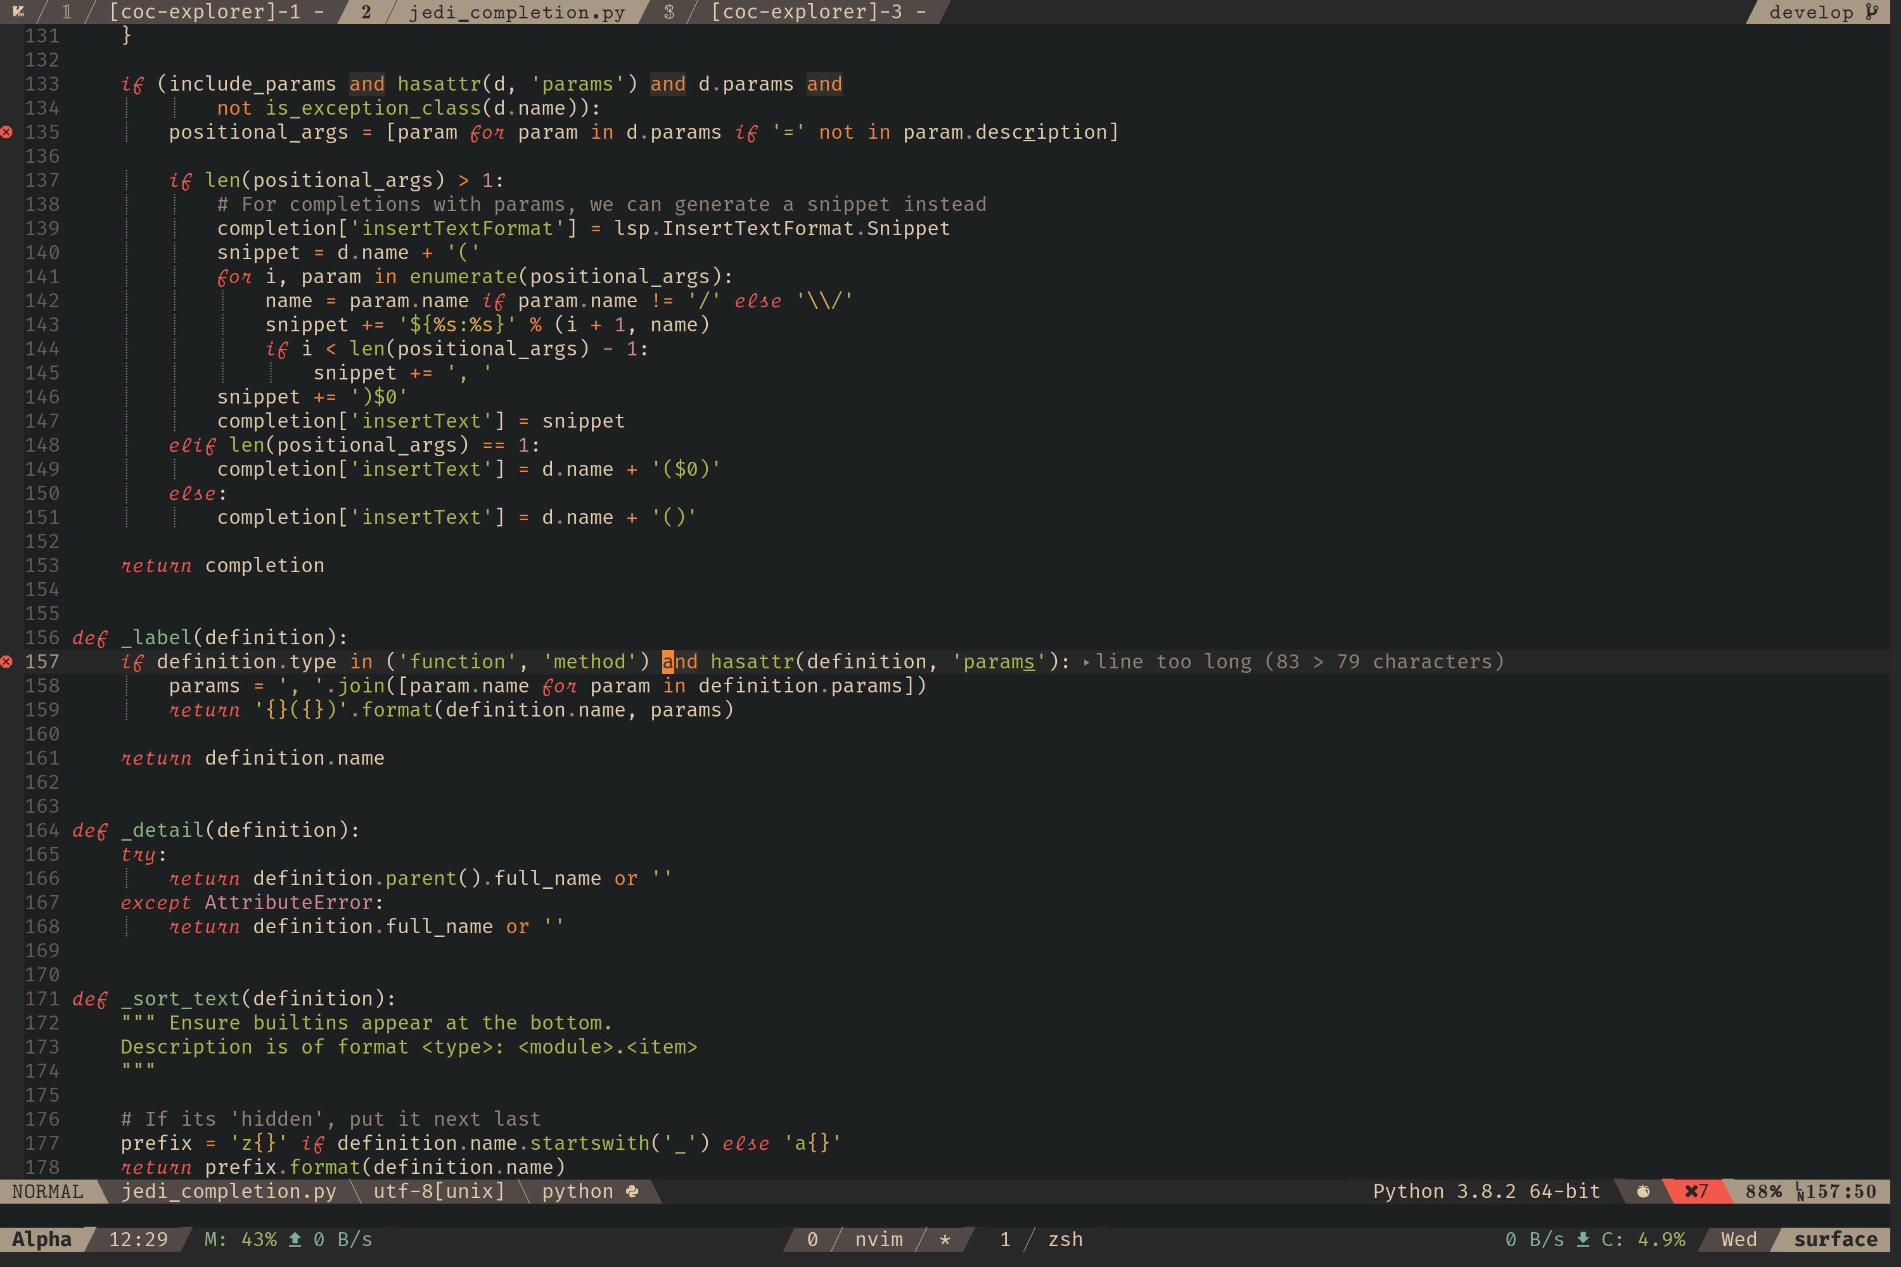Select the jedi_completion.py tab

click(x=516, y=11)
